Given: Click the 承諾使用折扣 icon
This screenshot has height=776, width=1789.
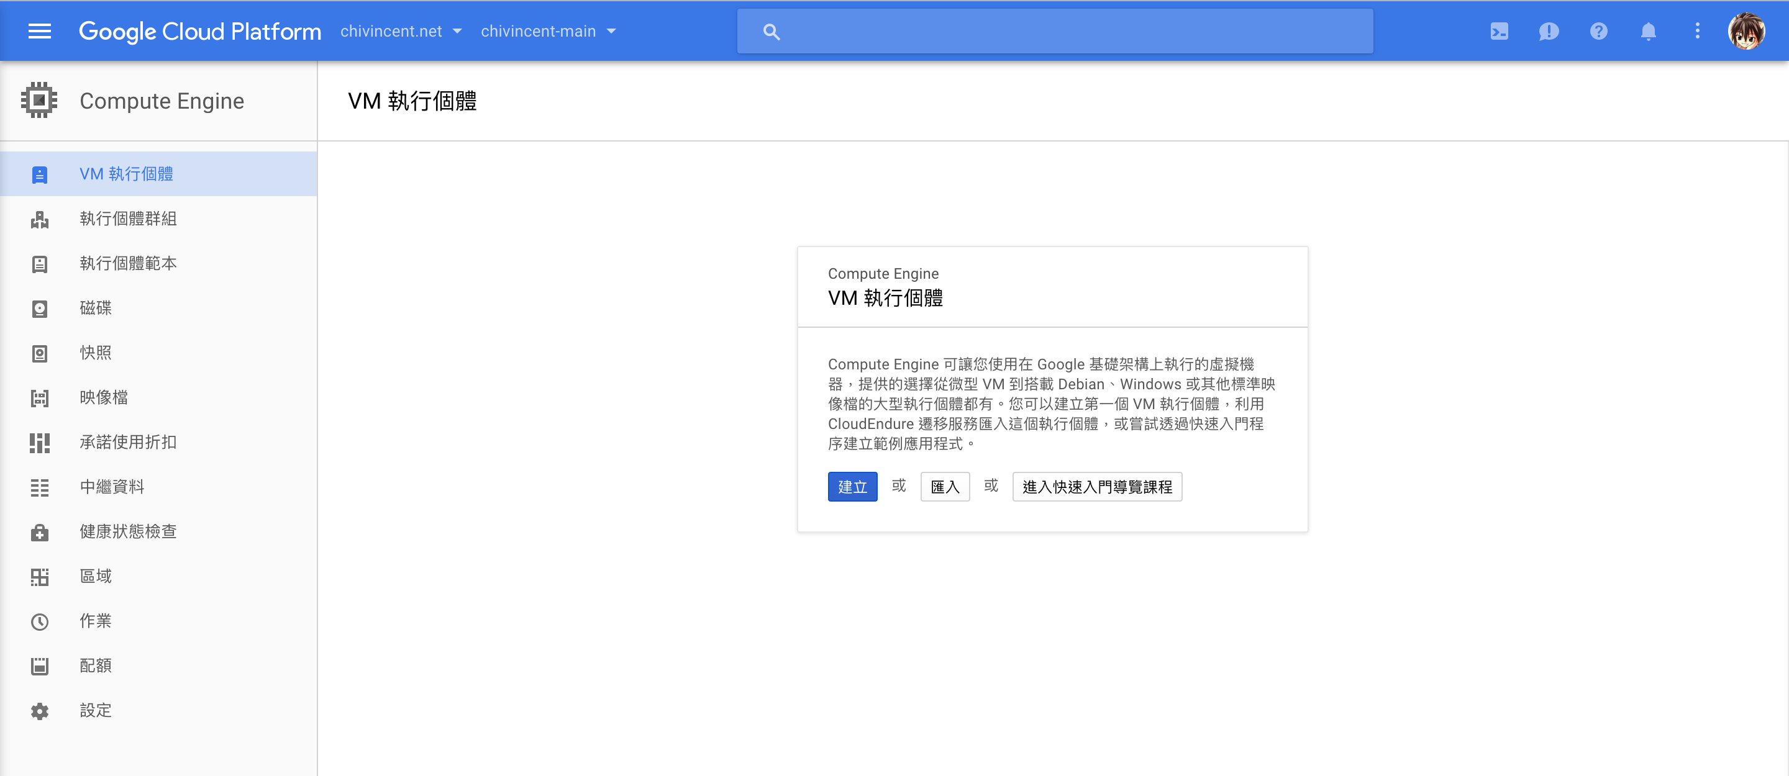Looking at the screenshot, I should tap(40, 443).
